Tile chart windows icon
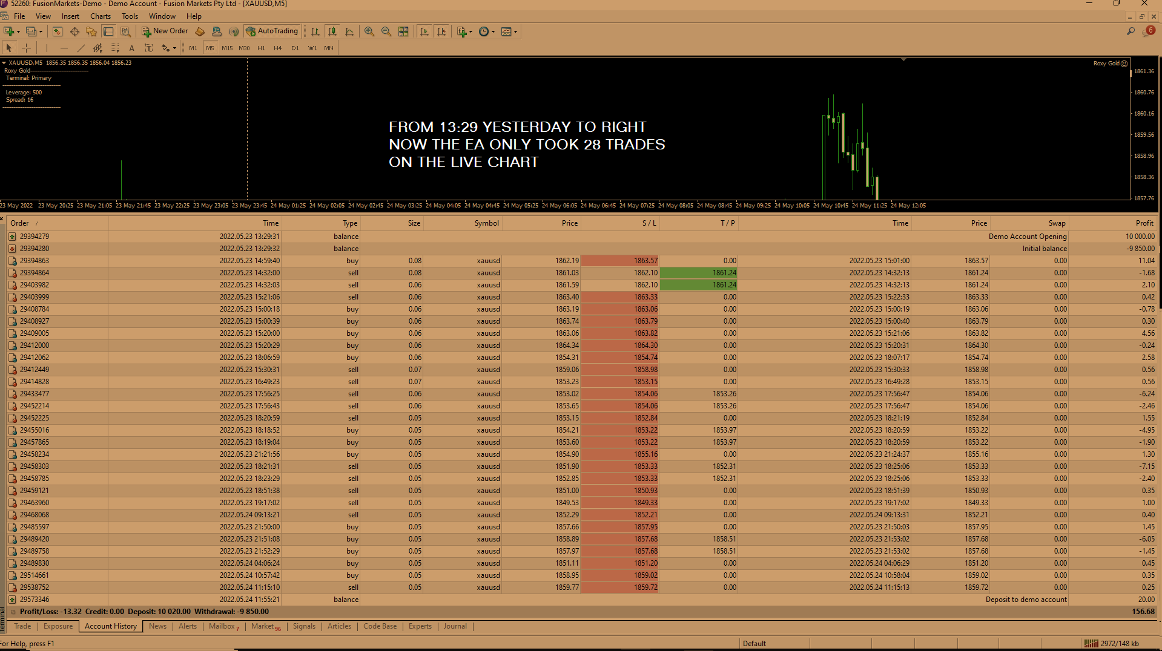 pyautogui.click(x=403, y=31)
